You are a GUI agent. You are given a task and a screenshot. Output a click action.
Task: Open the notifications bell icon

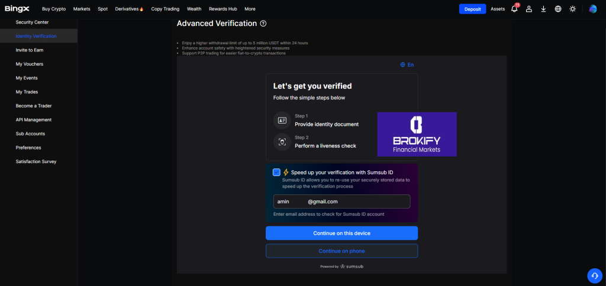514,9
